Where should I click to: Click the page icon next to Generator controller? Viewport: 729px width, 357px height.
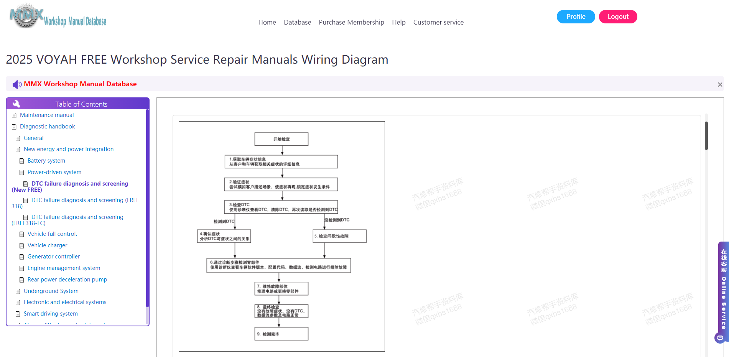[22, 257]
